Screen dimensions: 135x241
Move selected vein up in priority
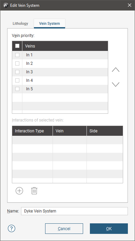point(116,70)
